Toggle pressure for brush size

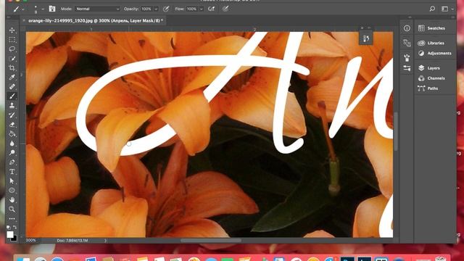225,9
